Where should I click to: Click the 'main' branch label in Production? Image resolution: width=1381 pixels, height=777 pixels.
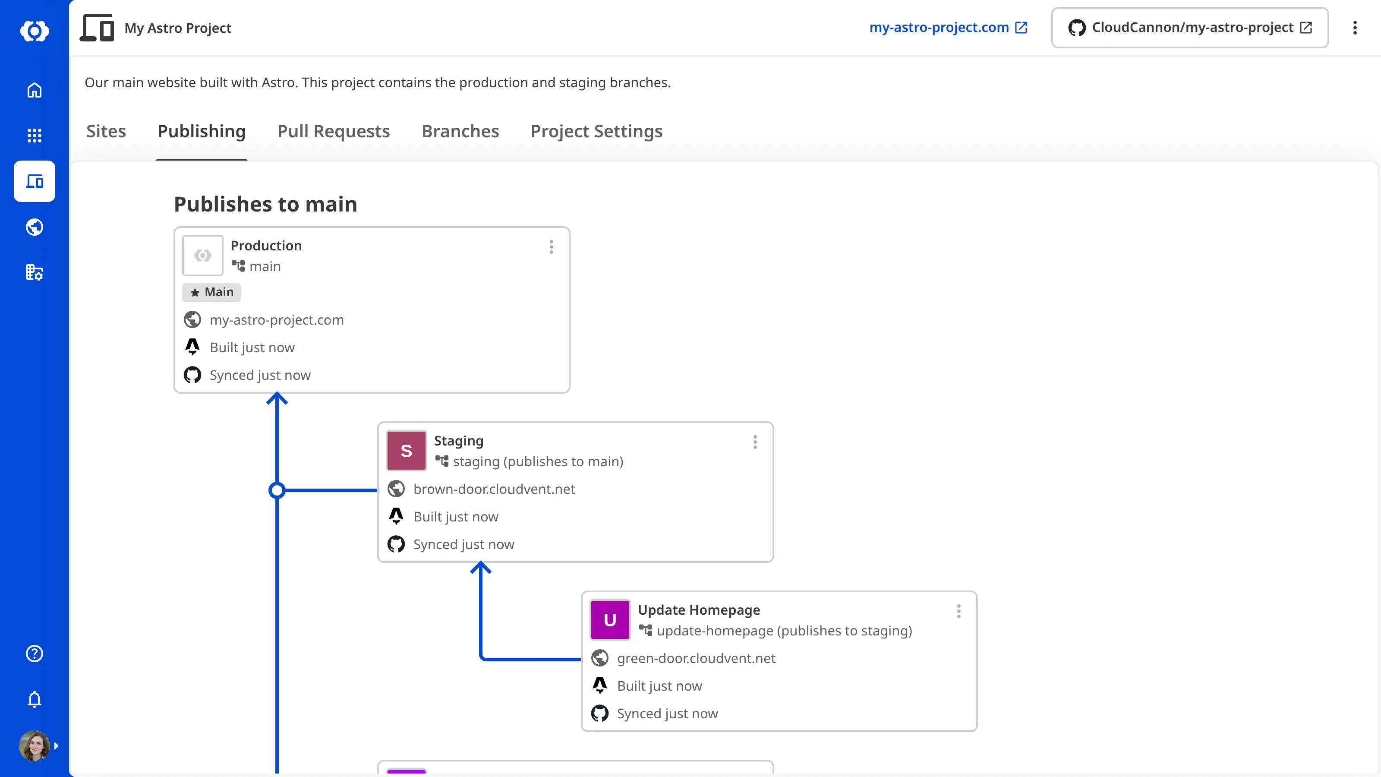pos(265,266)
